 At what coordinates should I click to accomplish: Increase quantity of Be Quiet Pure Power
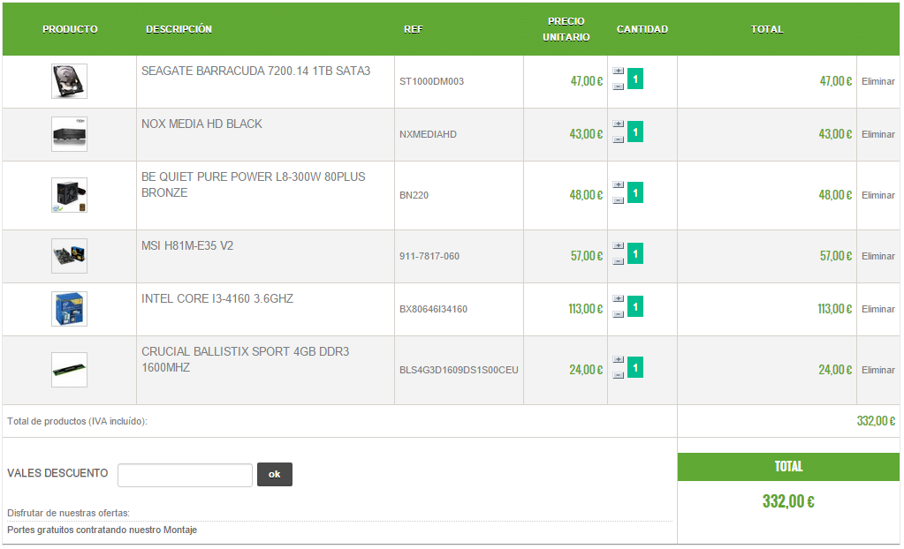click(618, 185)
